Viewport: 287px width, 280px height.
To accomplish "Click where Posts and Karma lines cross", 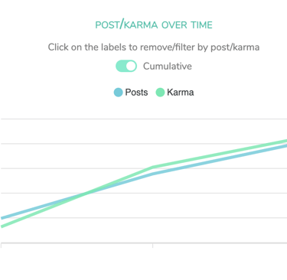I will point(86,194).
